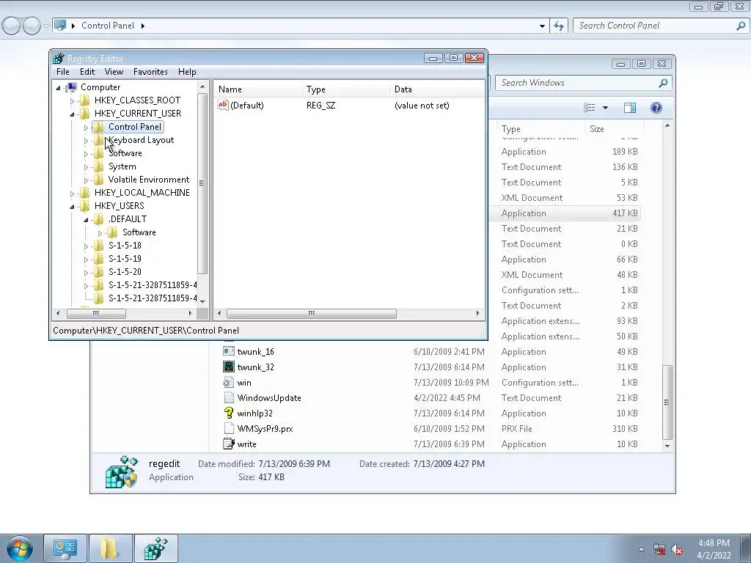Collapse the Computer root node

click(x=59, y=88)
